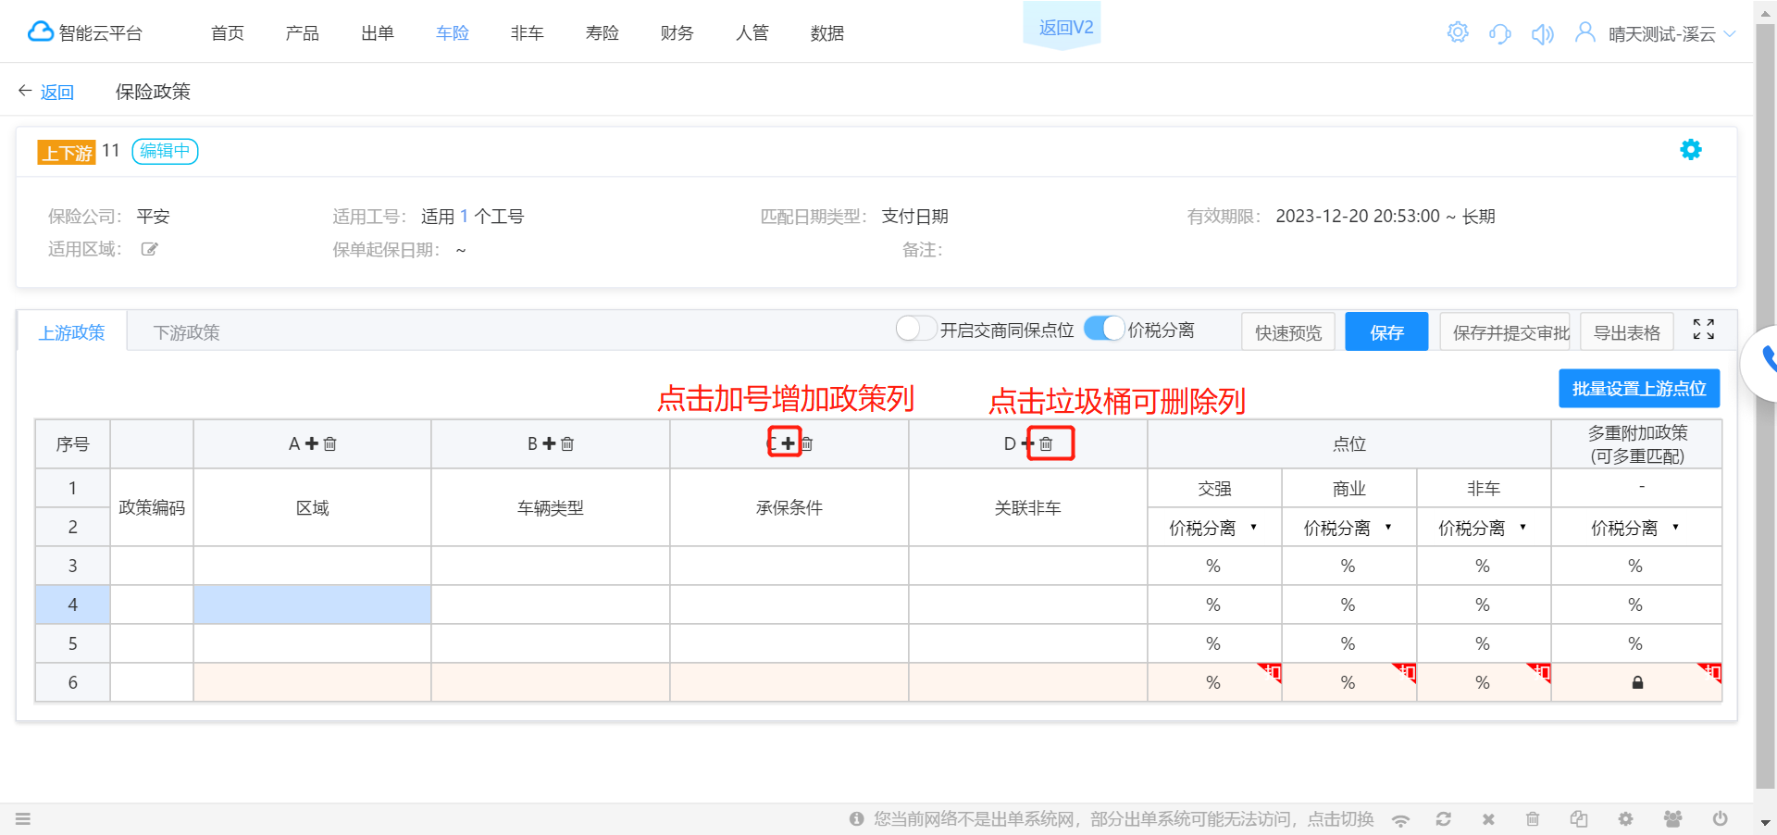Click the 适用 1 个工号 count link
This screenshot has width=1777, height=835.
coord(464,217)
